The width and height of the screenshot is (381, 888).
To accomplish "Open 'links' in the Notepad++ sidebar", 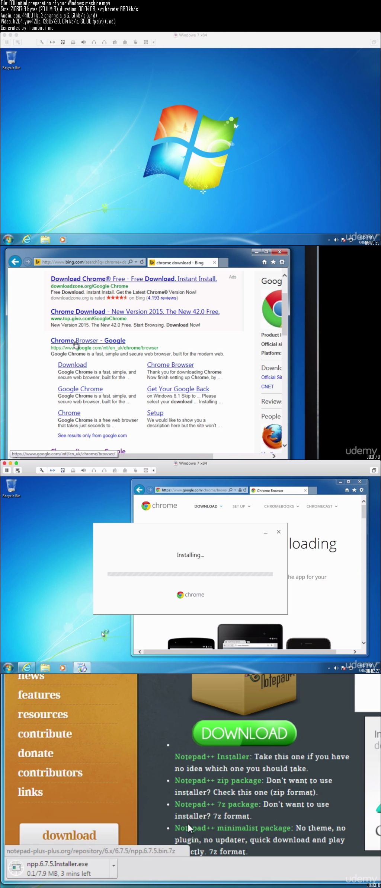I will coord(30,792).
